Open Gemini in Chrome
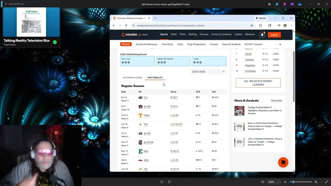 click(x=261, y=18)
